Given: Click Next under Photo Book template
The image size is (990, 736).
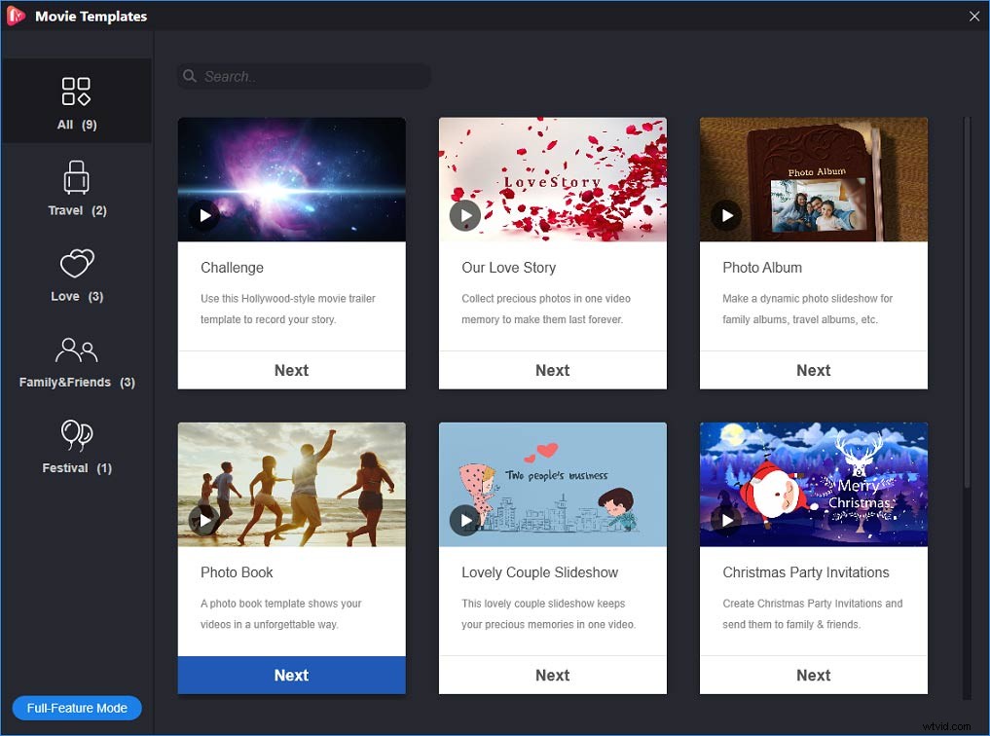Looking at the screenshot, I should point(291,675).
